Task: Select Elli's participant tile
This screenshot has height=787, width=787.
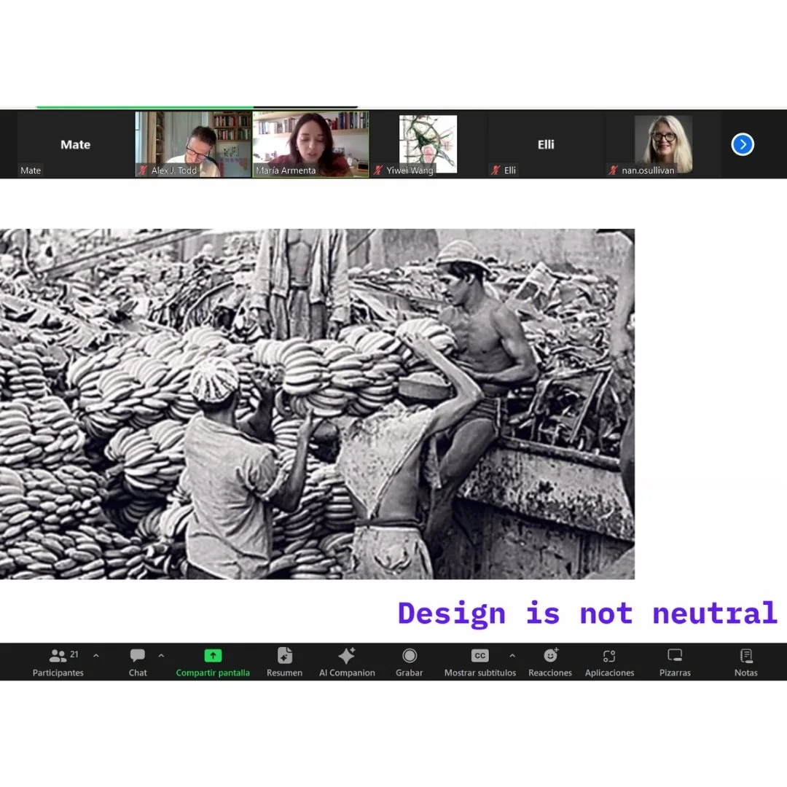Action: click(546, 144)
